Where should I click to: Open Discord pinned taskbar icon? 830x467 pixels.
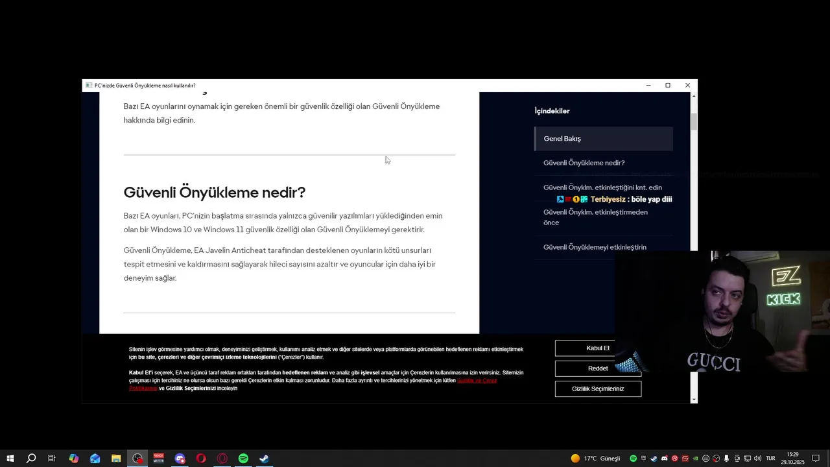click(x=180, y=459)
